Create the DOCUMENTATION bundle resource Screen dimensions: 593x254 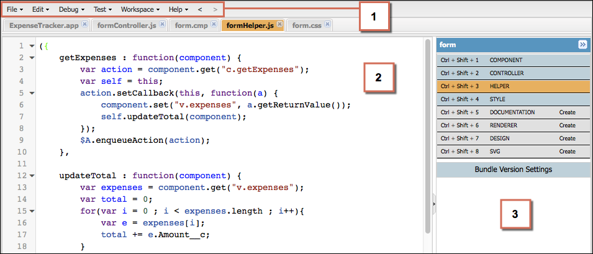pos(567,112)
